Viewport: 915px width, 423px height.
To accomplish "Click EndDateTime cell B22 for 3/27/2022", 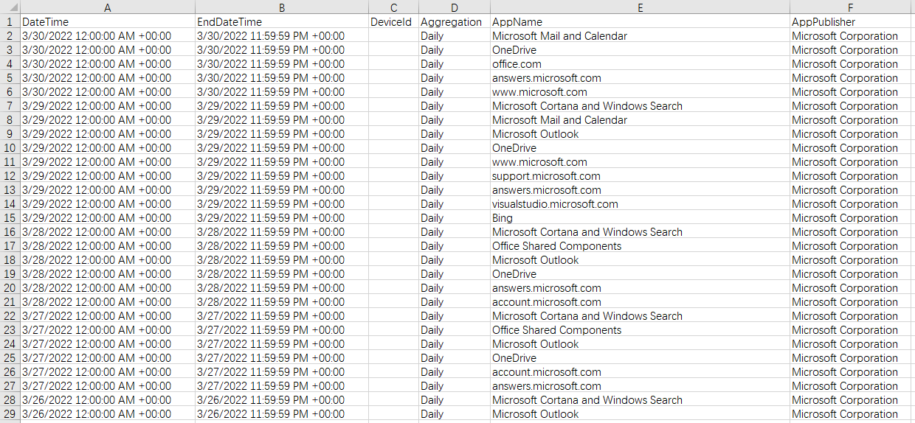I will coord(282,316).
